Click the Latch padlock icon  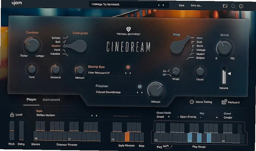pyautogui.click(x=12, y=115)
